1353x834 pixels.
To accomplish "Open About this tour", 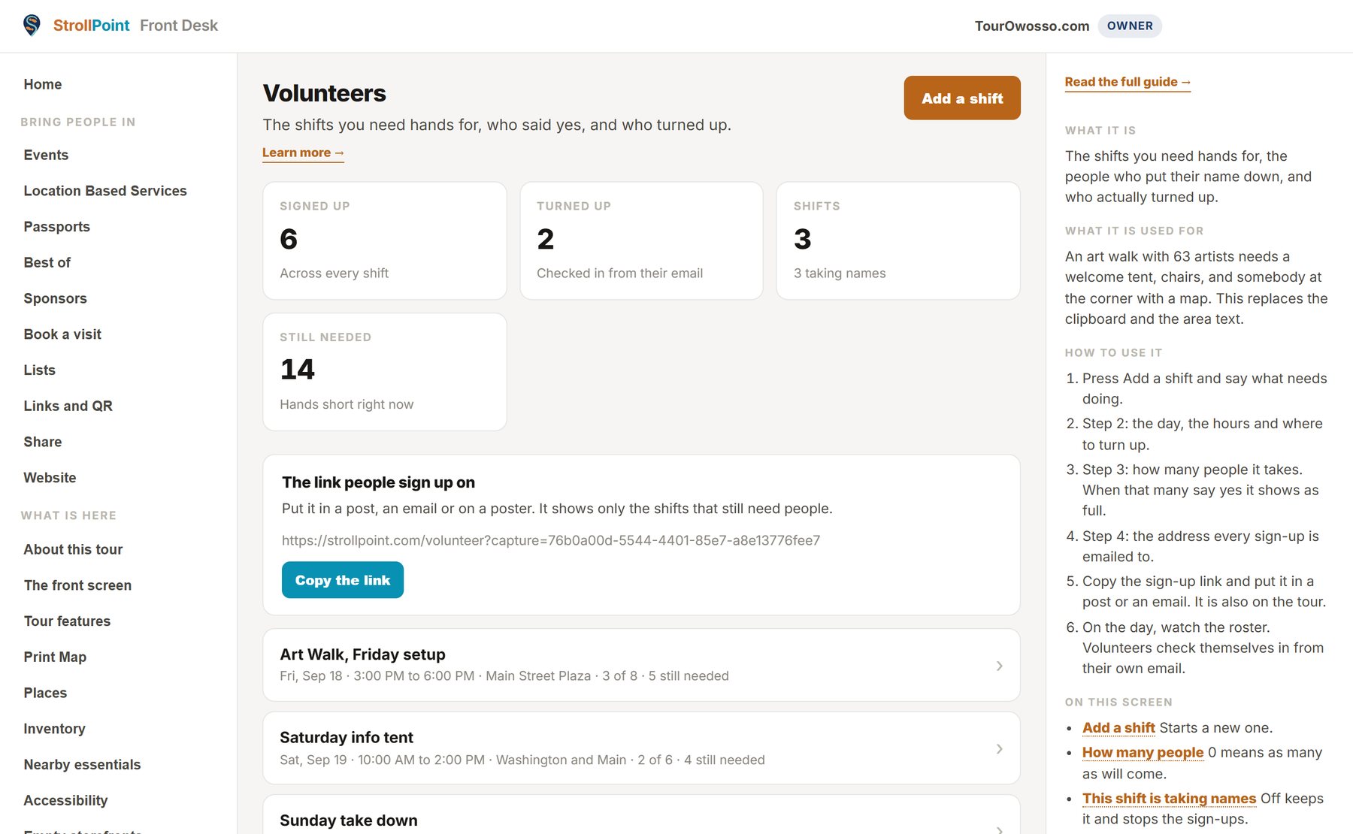I will 73,549.
